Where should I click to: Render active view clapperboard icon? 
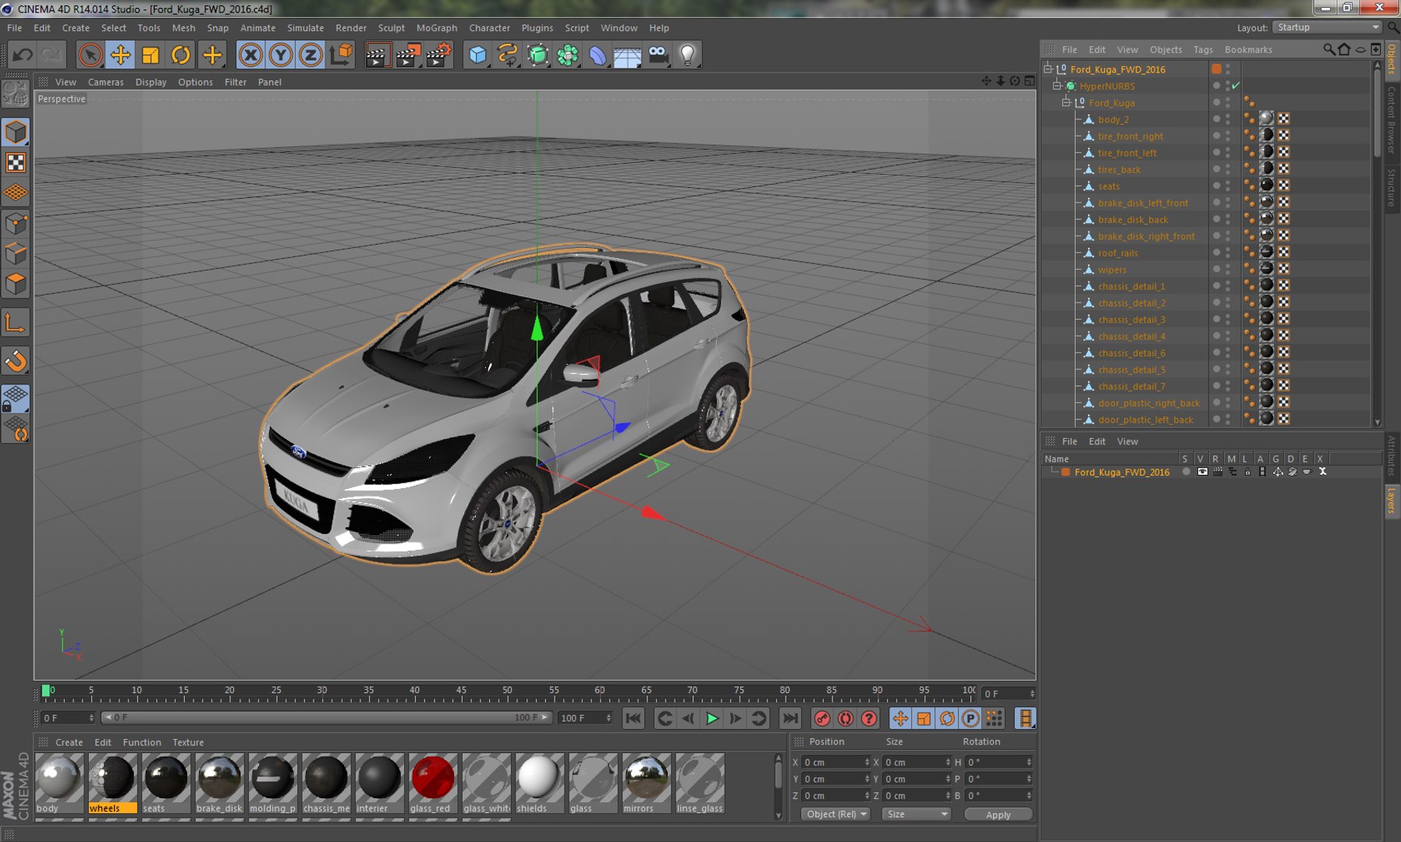[x=378, y=55]
